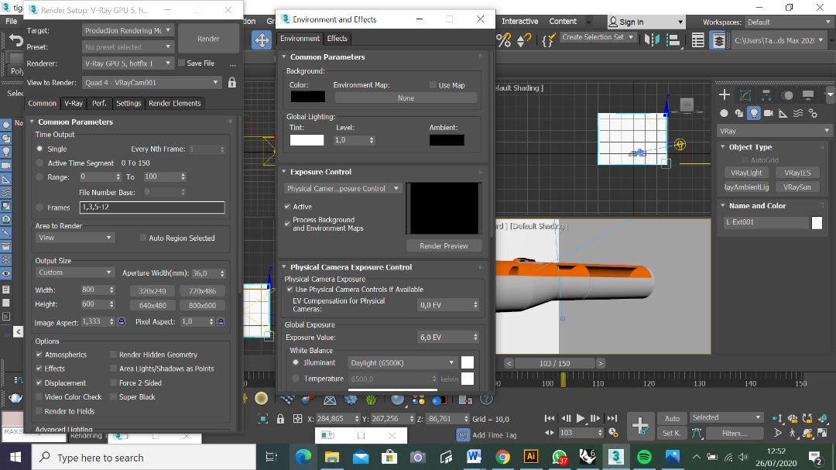Open the Render Elements tab

[x=174, y=103]
